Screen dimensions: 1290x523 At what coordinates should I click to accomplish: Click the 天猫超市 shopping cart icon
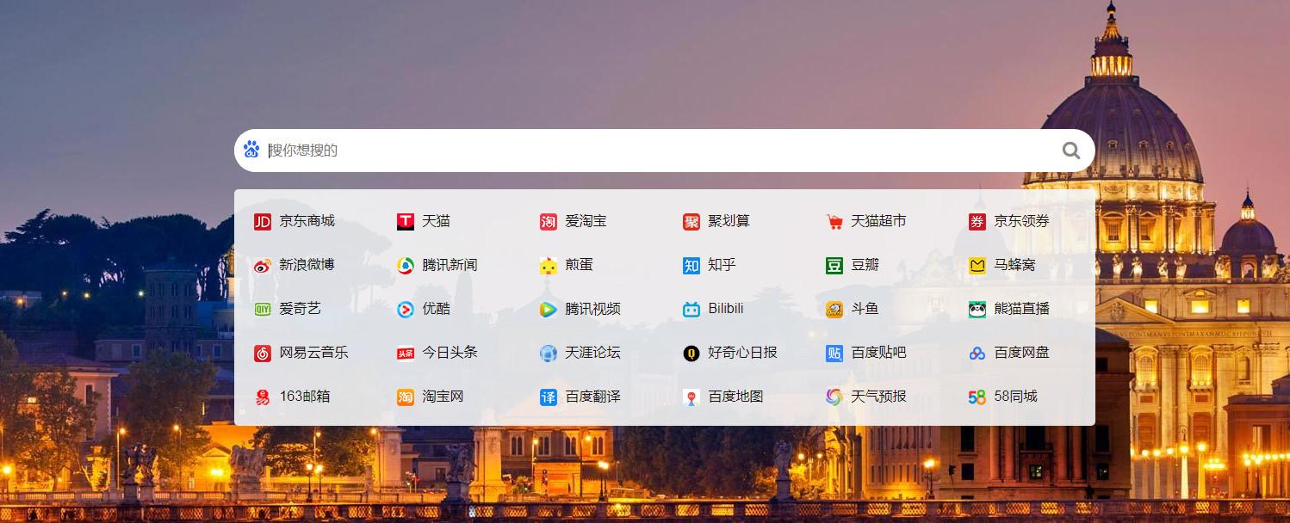[834, 222]
